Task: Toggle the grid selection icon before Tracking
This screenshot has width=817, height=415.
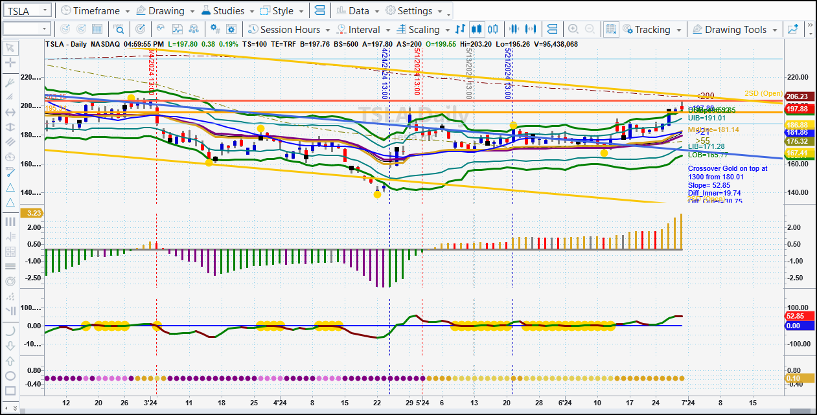Action: tap(611, 29)
